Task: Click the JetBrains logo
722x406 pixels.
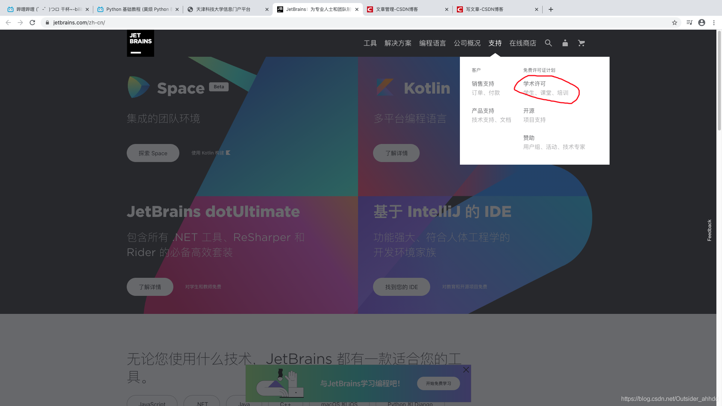Action: 140,43
